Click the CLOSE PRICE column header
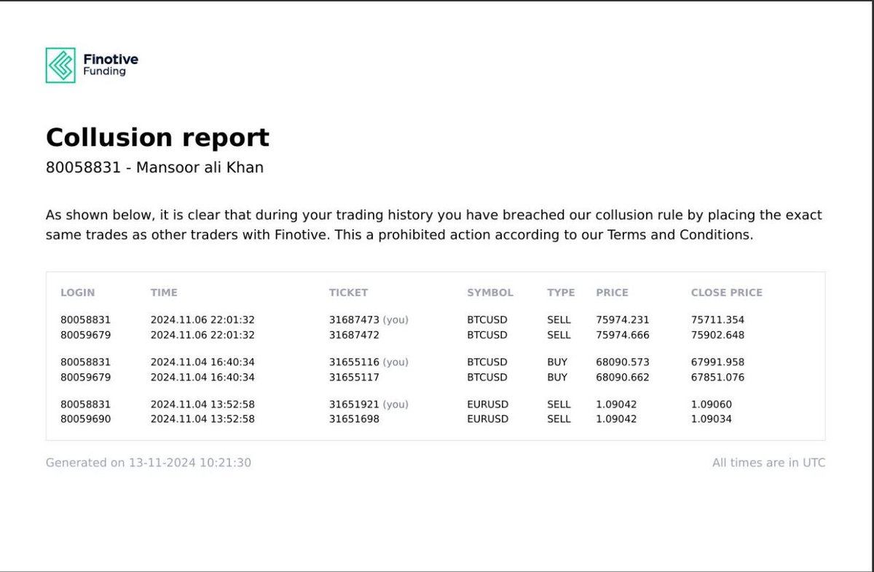The image size is (874, 572). [x=727, y=293]
